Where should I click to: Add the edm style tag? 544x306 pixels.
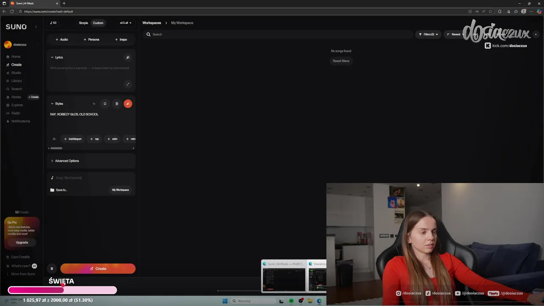(112, 139)
